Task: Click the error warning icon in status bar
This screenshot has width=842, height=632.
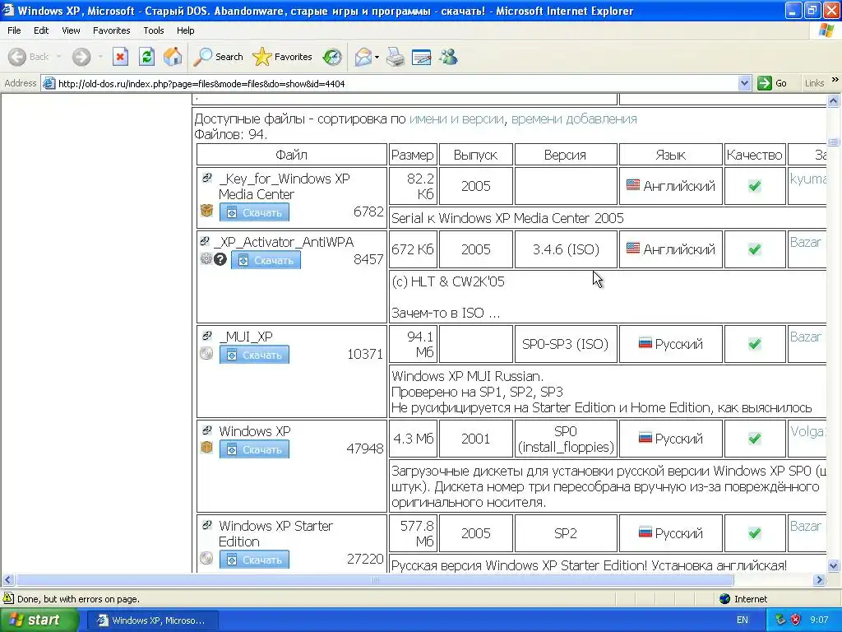Action: (8, 598)
